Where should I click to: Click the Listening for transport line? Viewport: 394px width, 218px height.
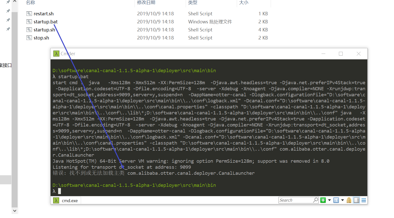(122, 167)
